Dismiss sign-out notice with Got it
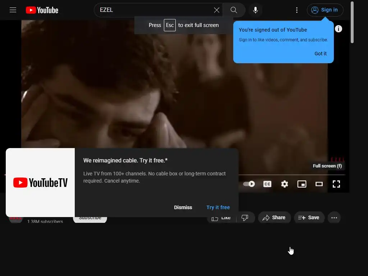Viewport: 368px width, 276px height. pyautogui.click(x=320, y=54)
